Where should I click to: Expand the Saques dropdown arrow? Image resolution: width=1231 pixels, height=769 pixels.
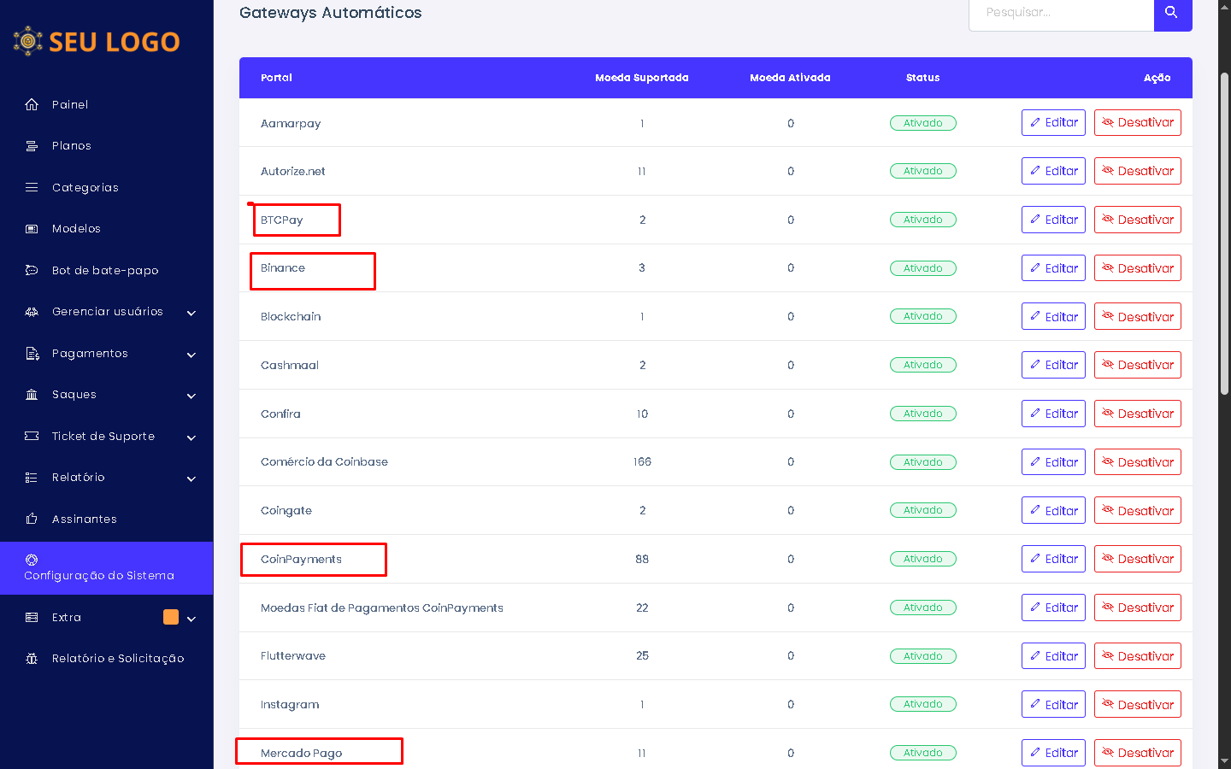click(191, 396)
